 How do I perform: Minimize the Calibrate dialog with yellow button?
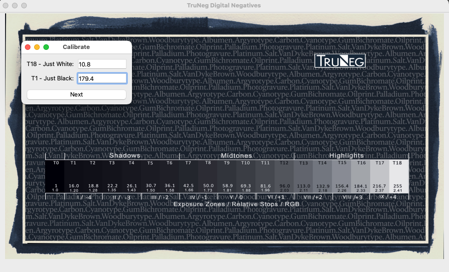[37, 47]
